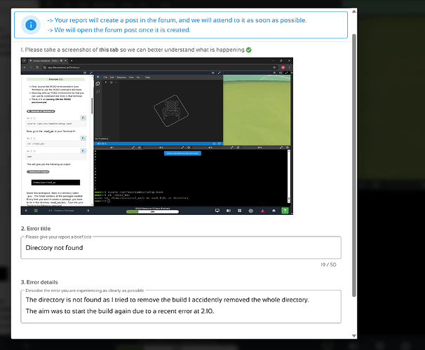Viewport: 425px width, 350px height.
Task: Click the dialog scrollbar down arrow
Action: (x=354, y=336)
